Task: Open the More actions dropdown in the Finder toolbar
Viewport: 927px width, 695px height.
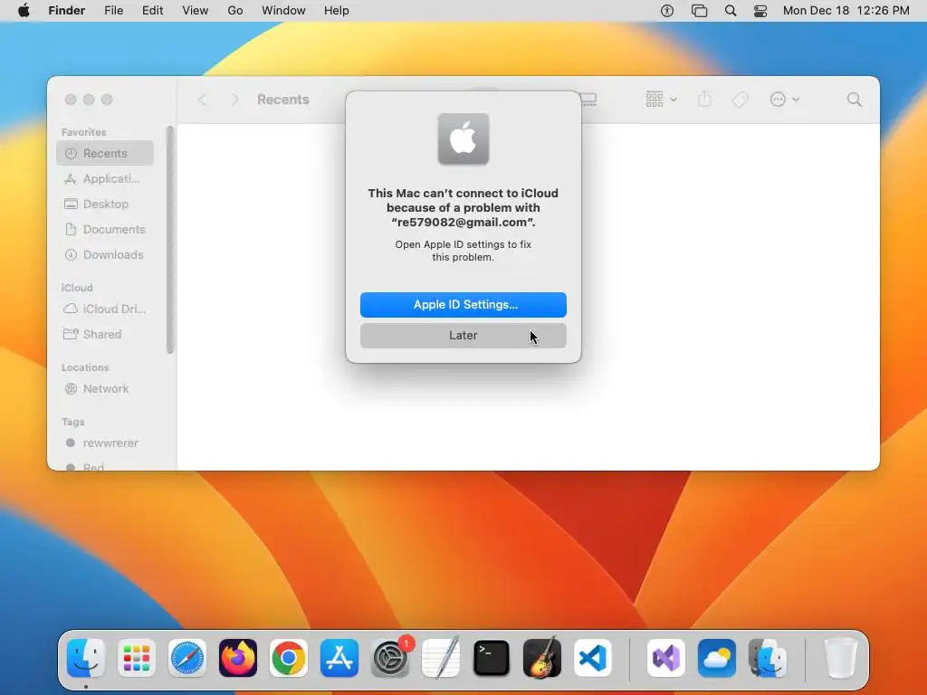Action: click(x=785, y=100)
